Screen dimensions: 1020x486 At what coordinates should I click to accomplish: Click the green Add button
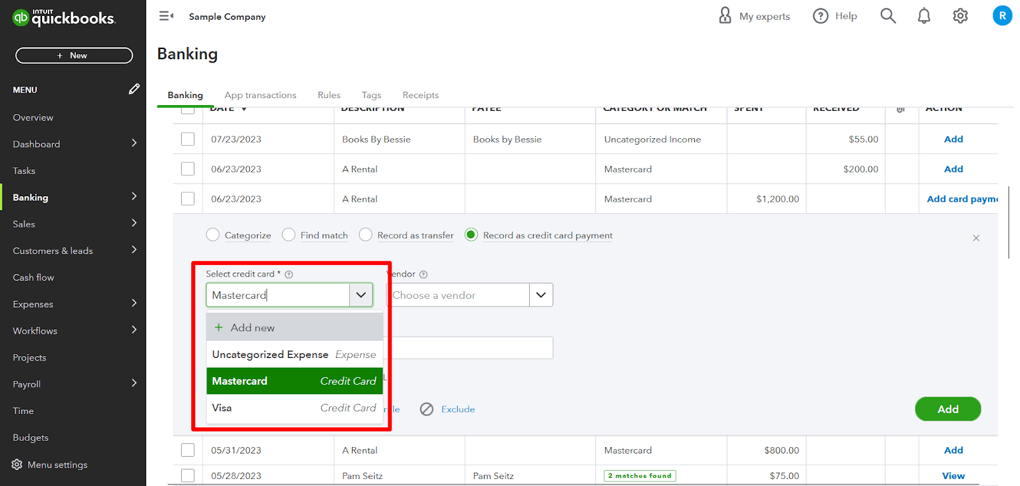tap(948, 409)
